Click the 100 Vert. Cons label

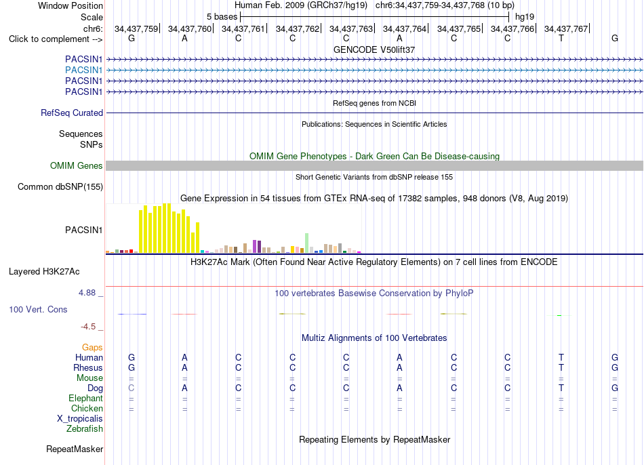(x=38, y=309)
